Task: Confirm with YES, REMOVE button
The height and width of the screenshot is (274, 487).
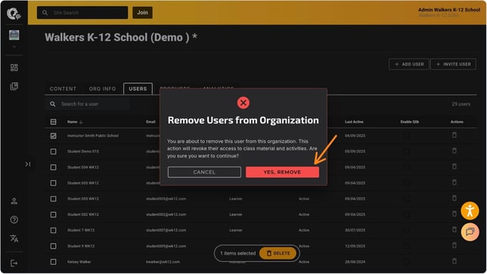Action: [282, 172]
